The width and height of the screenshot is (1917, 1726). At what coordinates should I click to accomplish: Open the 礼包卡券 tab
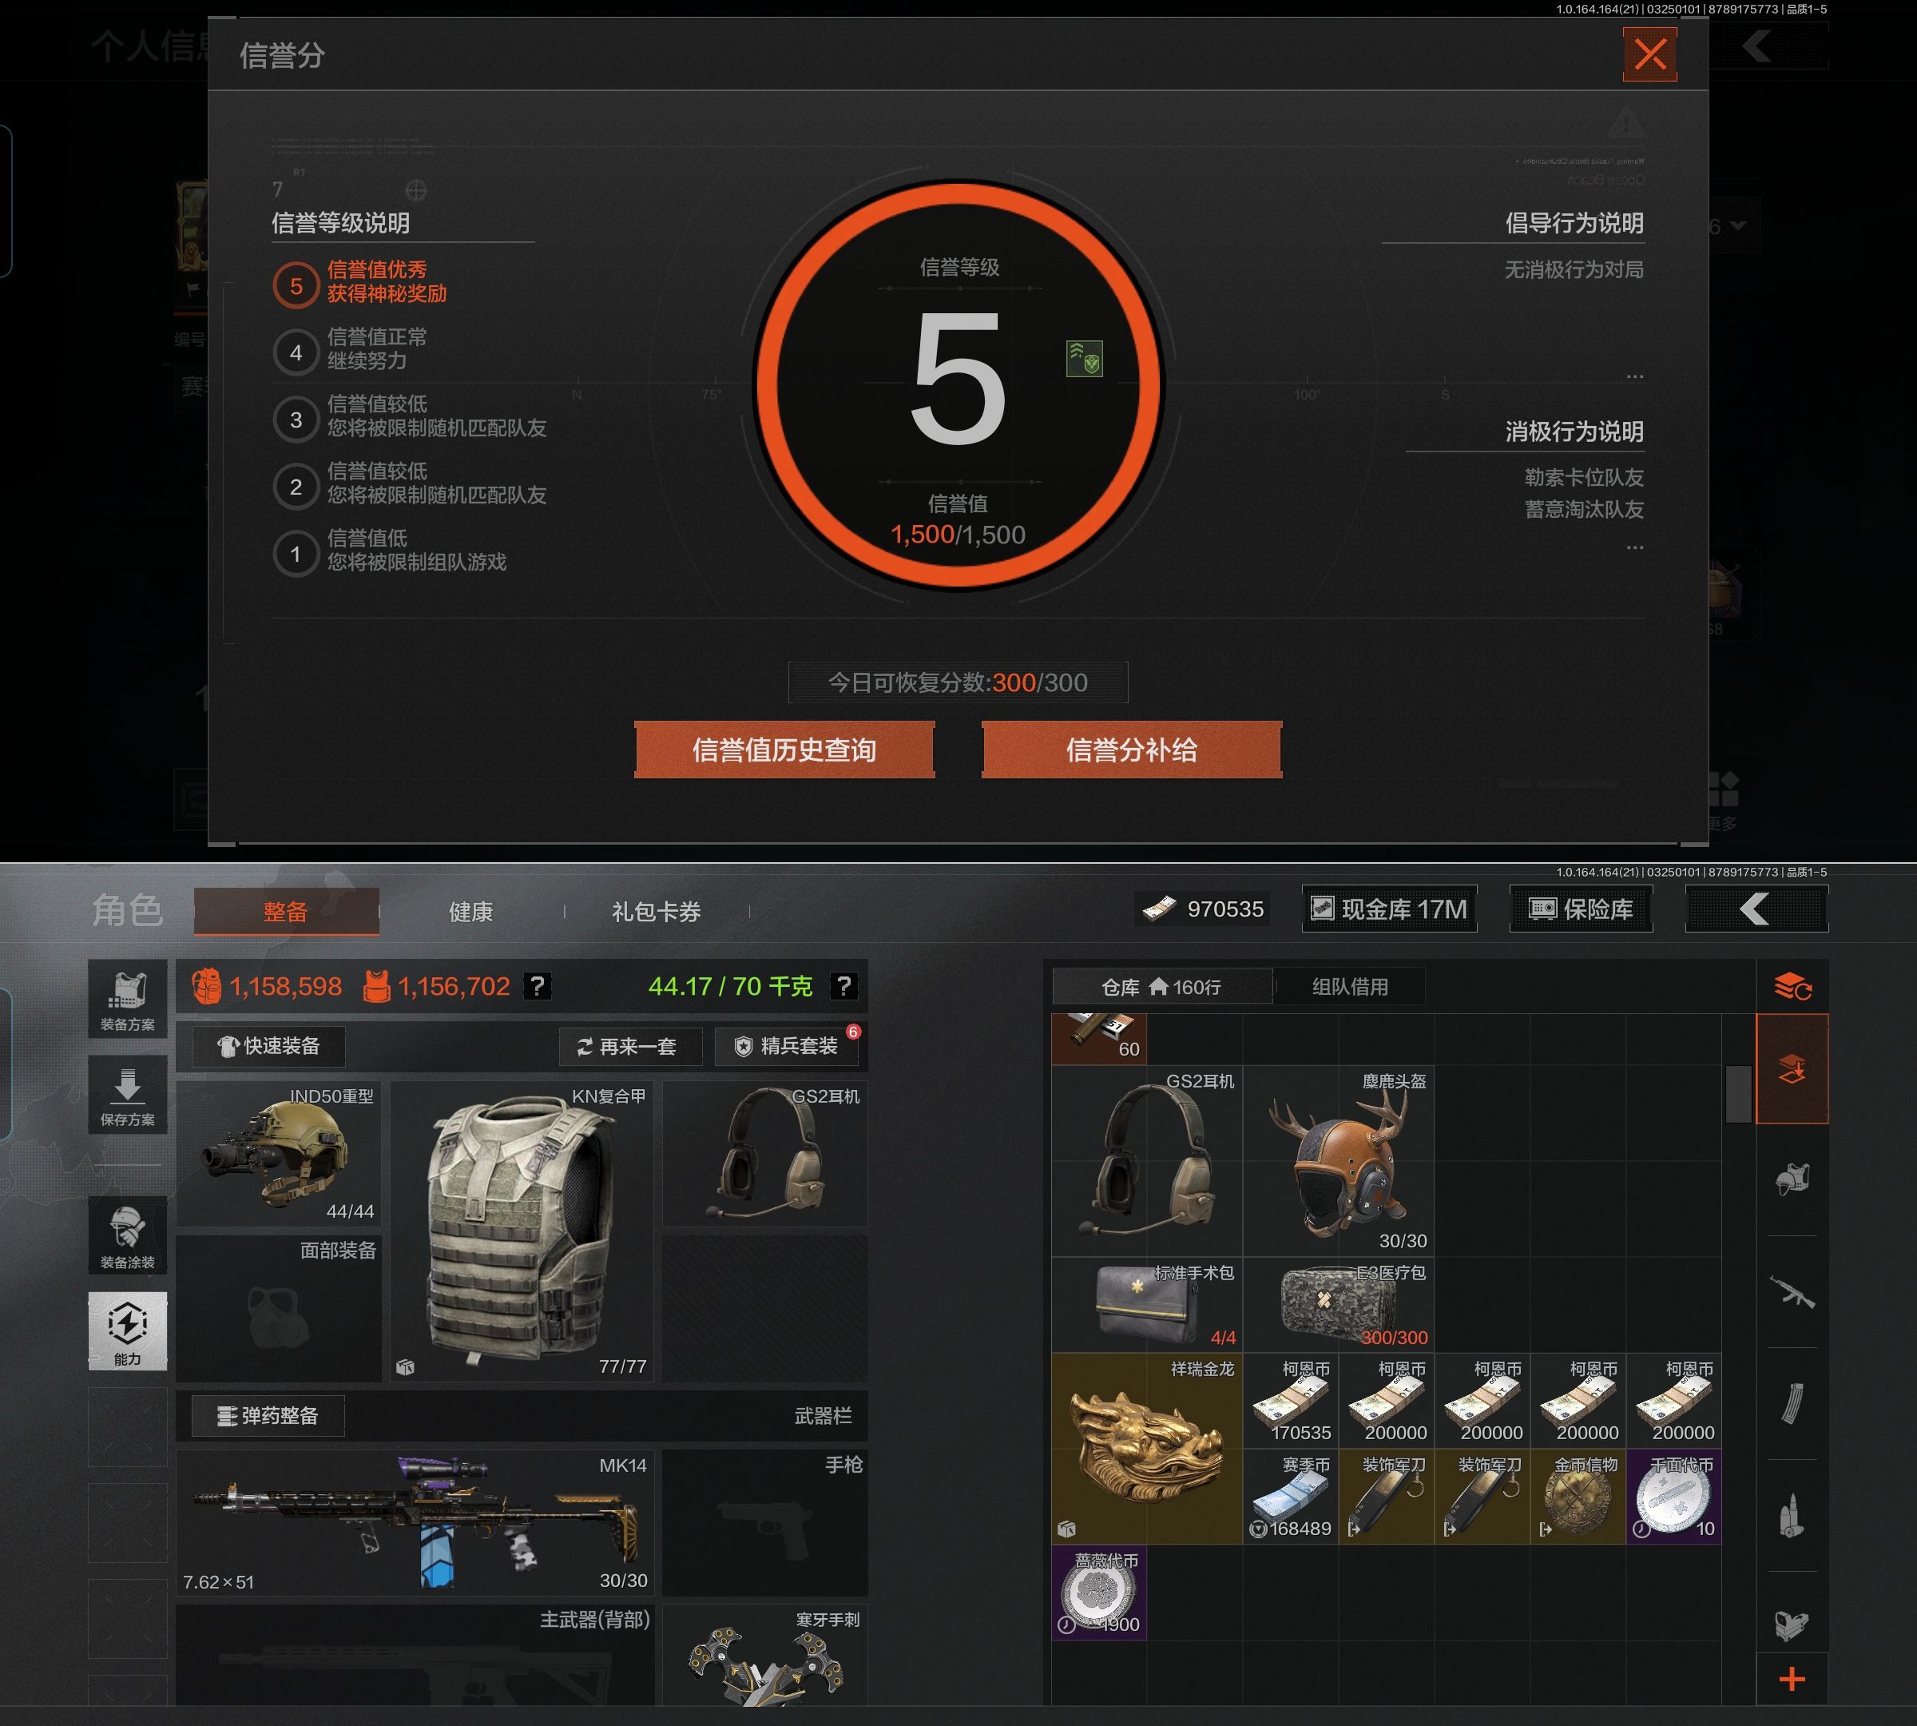tap(656, 913)
